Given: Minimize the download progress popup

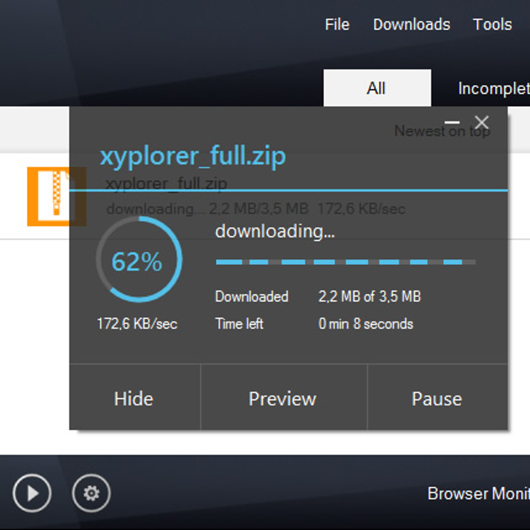Looking at the screenshot, I should coord(452,123).
